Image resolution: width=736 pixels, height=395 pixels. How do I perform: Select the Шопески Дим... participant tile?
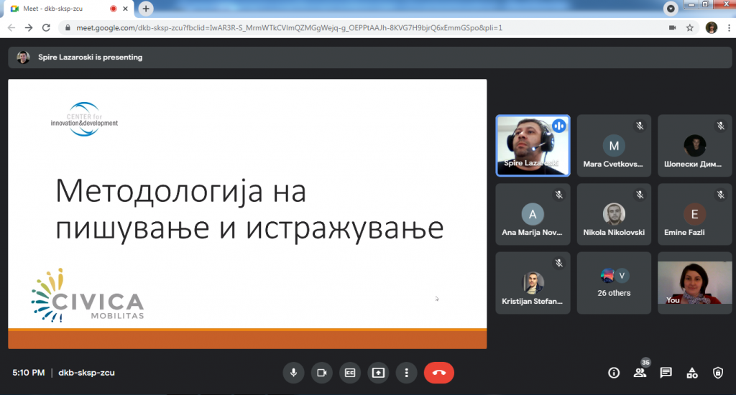tap(695, 145)
